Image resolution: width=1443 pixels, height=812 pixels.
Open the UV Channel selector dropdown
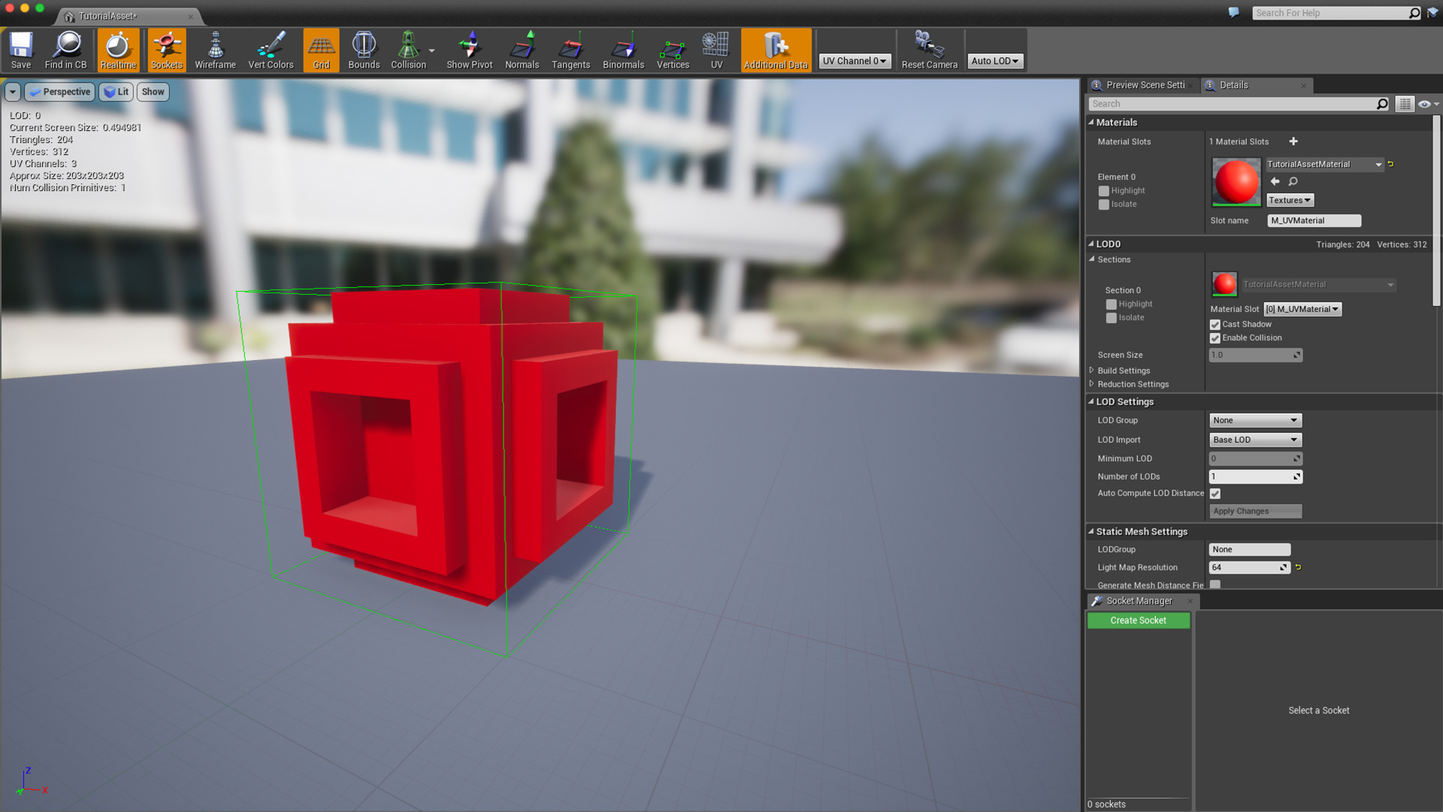(855, 60)
